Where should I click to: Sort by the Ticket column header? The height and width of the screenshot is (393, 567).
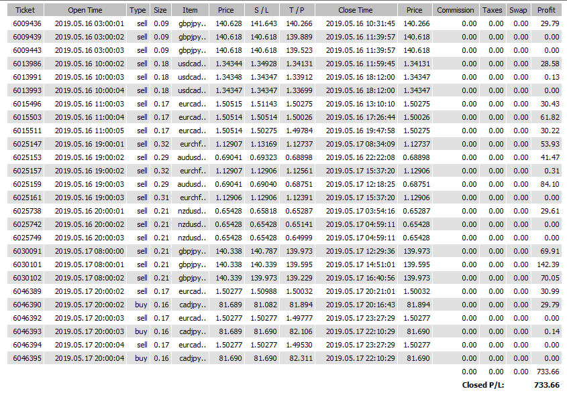tap(25, 11)
